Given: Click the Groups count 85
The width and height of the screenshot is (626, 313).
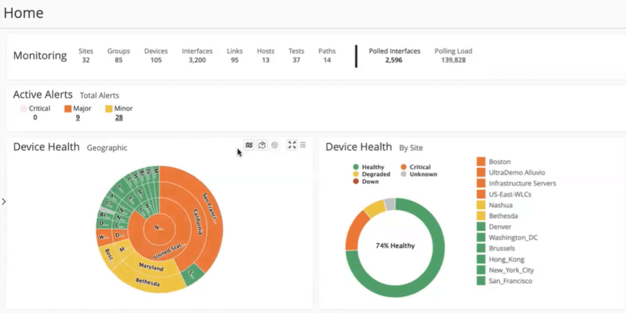Looking at the screenshot, I should [119, 60].
